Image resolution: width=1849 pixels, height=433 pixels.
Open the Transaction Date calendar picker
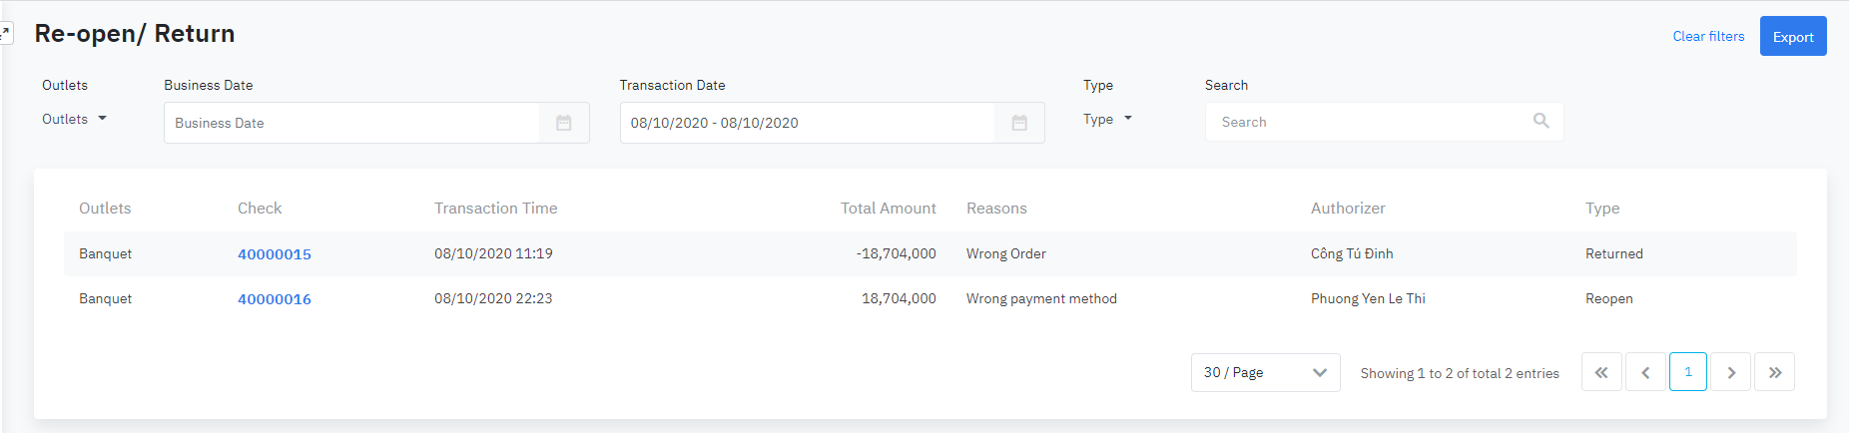click(x=1019, y=123)
